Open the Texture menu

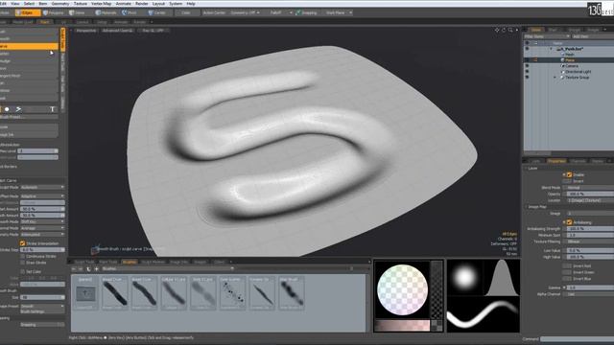tap(81, 4)
